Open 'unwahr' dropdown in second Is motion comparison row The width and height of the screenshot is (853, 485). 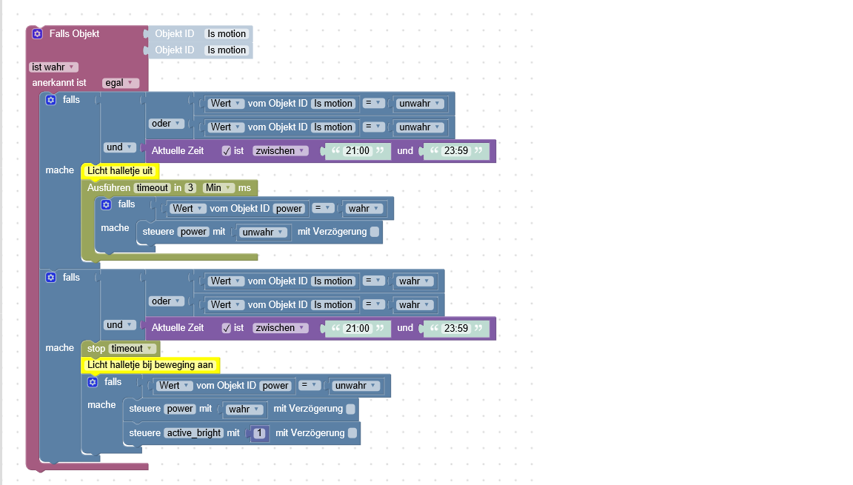click(420, 128)
